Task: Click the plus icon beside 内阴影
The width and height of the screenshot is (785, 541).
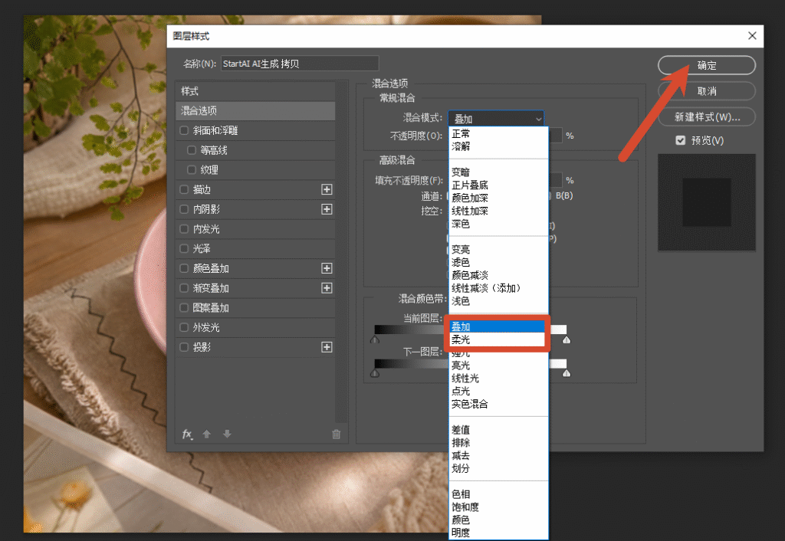Action: [x=327, y=209]
